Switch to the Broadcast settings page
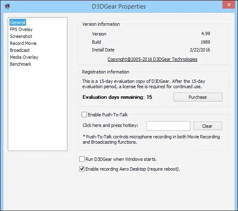The height and width of the screenshot is (211, 238). (x=20, y=50)
